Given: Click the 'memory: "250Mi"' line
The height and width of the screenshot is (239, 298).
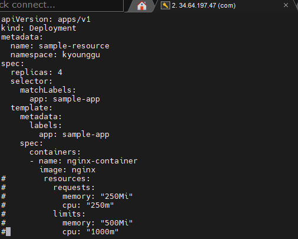Looking at the screenshot, I should [x=98, y=197].
